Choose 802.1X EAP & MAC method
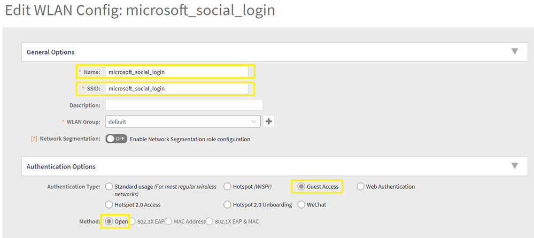Image resolution: width=534 pixels, height=238 pixels. click(x=210, y=221)
